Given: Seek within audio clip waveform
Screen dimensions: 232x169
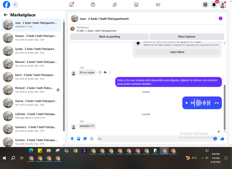Looking at the screenshot, I should coord(200,103).
